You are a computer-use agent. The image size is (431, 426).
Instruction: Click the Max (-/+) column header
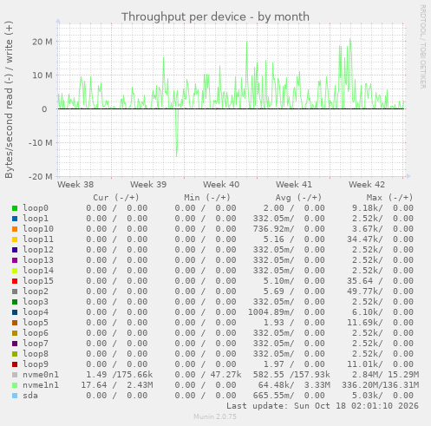[x=389, y=198]
